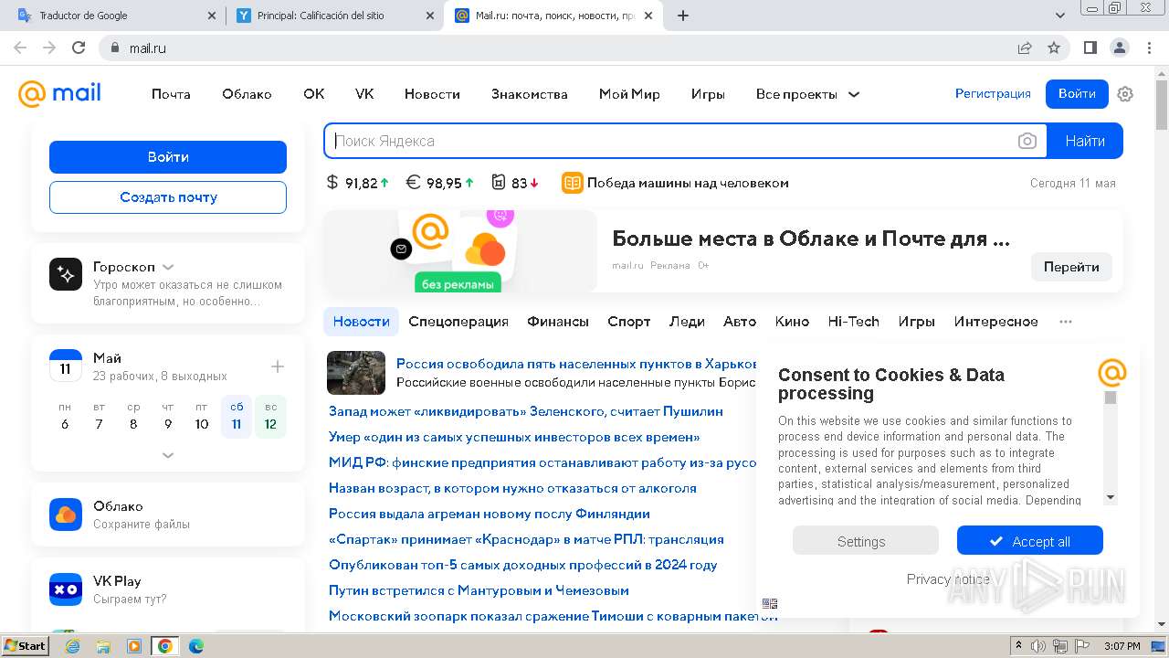1169x658 pixels.
Task: Select the Новости news tab
Action: (x=361, y=322)
